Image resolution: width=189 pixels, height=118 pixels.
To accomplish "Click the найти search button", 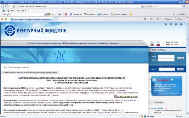I will pyautogui.click(x=180, y=69).
